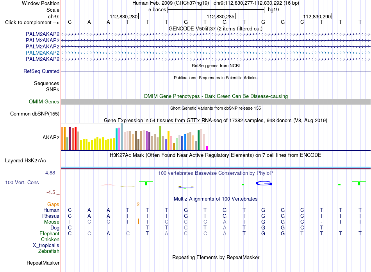Click the orange insertion bar in Mouse row
Viewport: 371px width, 272px height.
click(x=138, y=221)
